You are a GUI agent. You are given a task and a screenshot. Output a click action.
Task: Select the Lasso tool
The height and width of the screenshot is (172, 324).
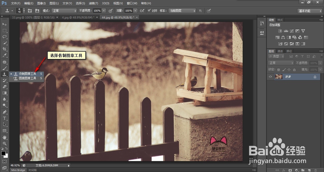click(4, 37)
